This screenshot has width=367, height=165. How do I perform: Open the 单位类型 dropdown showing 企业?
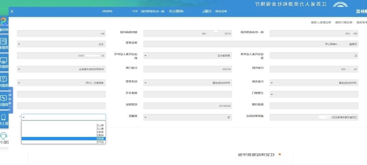(61, 44)
